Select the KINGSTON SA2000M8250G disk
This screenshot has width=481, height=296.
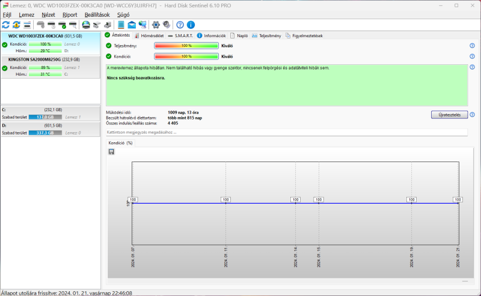(51, 67)
